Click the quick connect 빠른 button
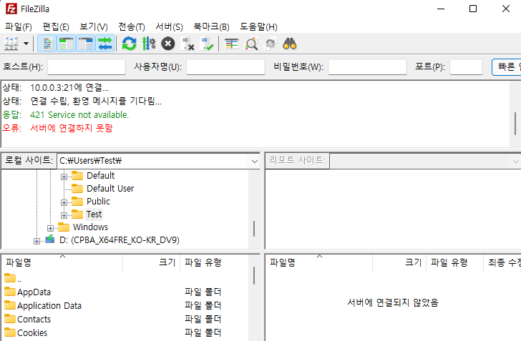Screen dimensions: 521x341 pyautogui.click(x=507, y=67)
